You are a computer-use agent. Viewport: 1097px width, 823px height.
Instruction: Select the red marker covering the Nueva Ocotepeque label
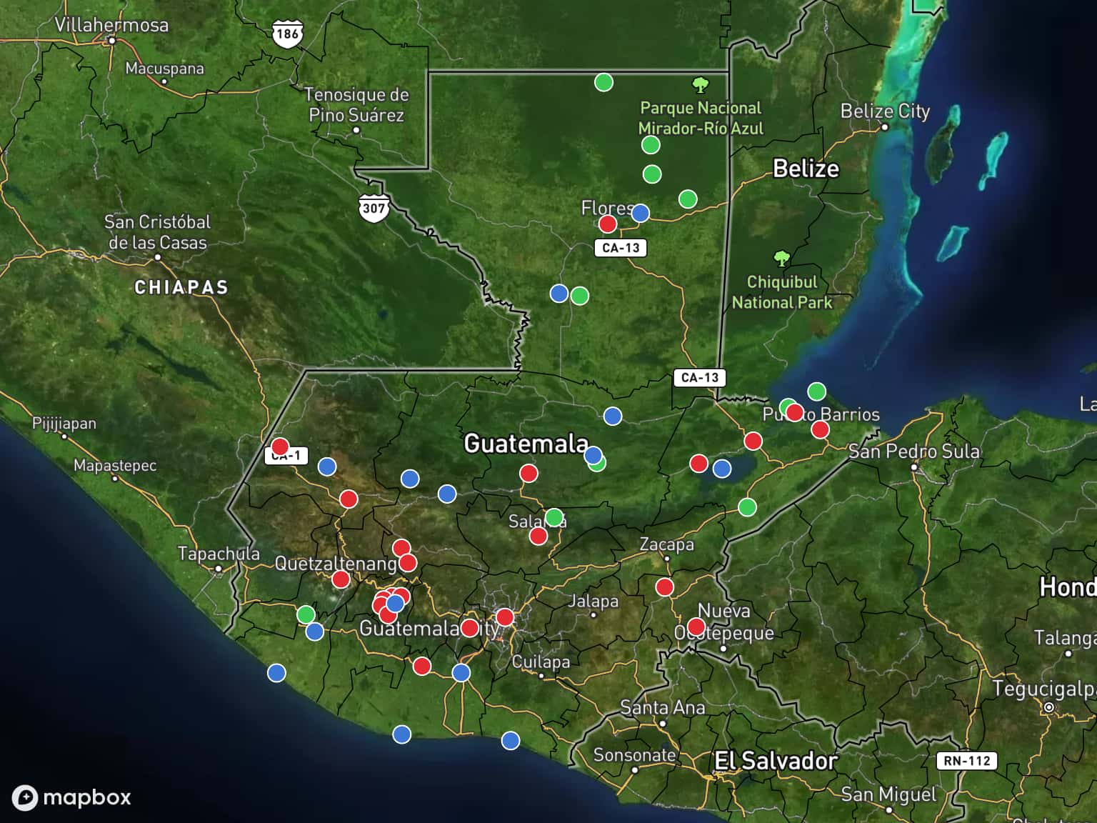pos(696,627)
